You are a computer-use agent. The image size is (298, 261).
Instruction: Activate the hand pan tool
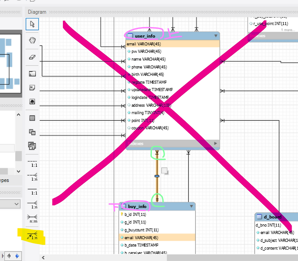(32, 40)
